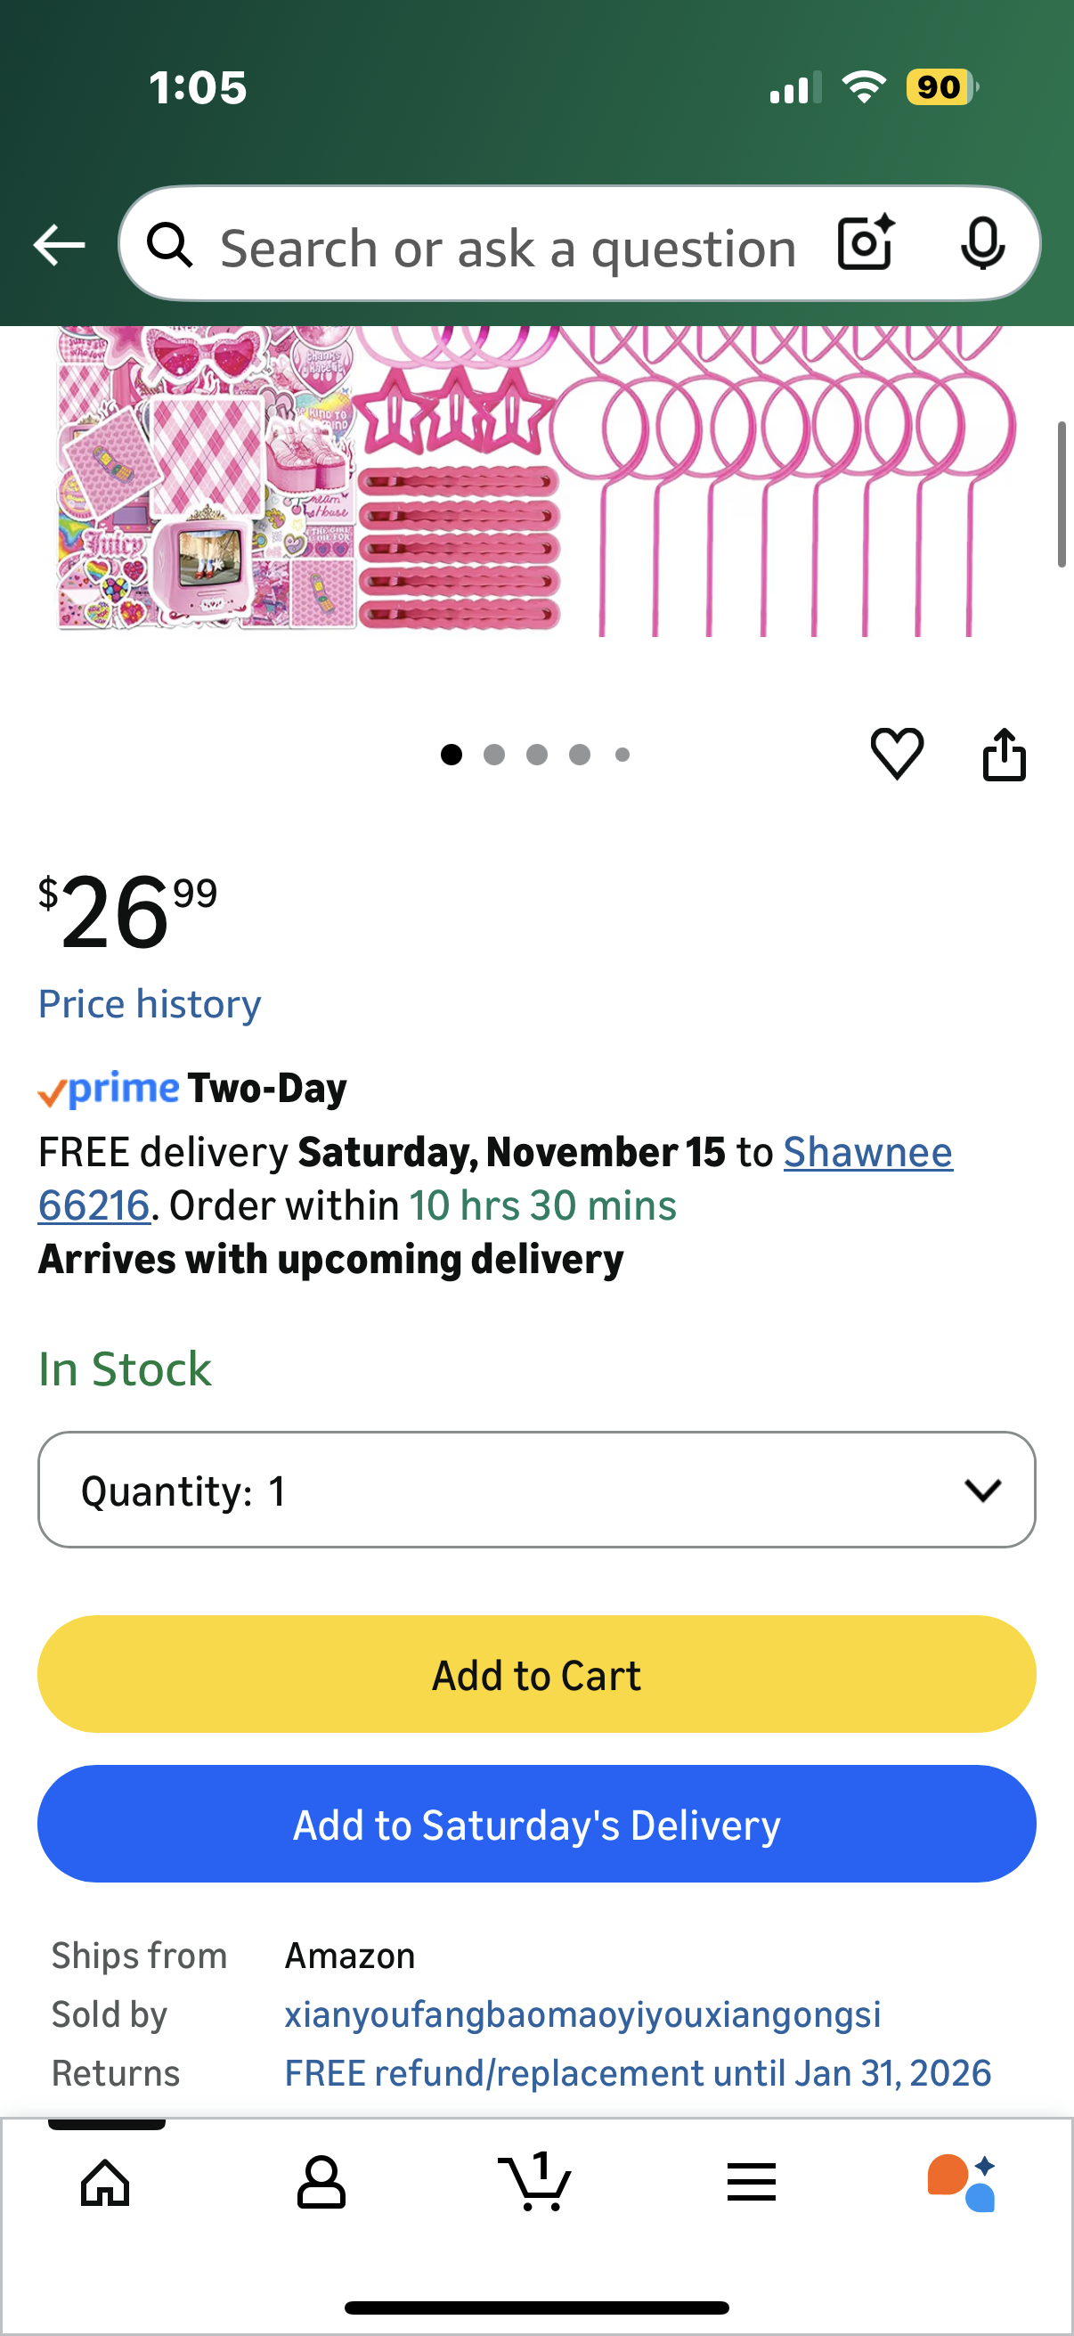The image size is (1074, 2336).
Task: Open the Rufus AI assistant icon
Action: coord(962,2182)
